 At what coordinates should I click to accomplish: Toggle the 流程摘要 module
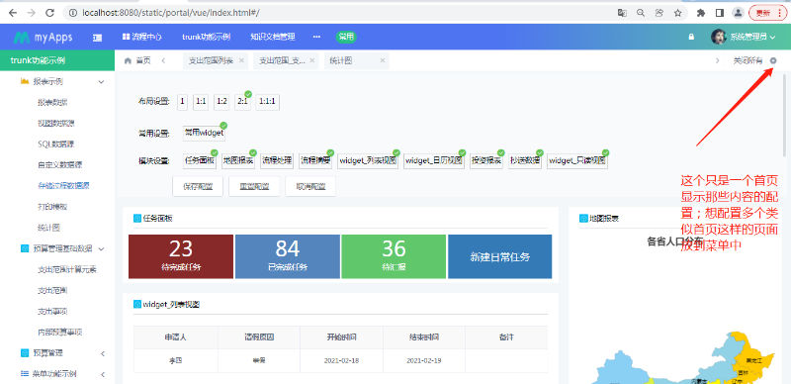tap(315, 161)
